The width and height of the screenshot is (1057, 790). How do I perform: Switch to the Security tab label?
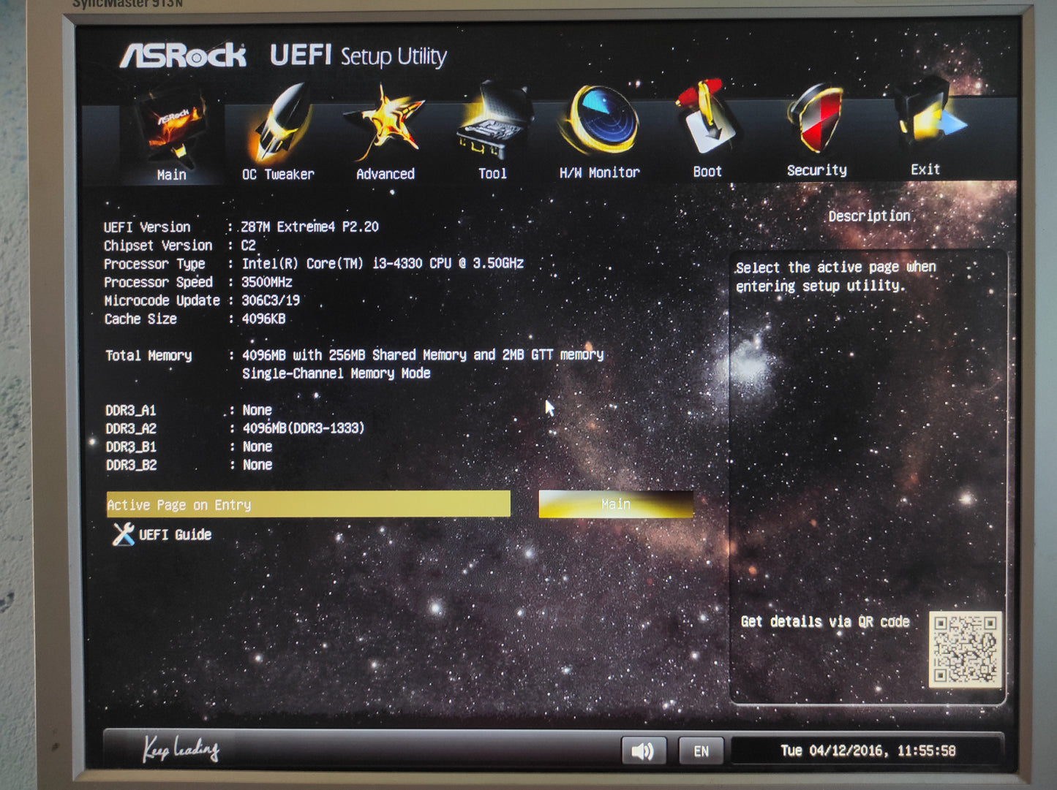[817, 170]
